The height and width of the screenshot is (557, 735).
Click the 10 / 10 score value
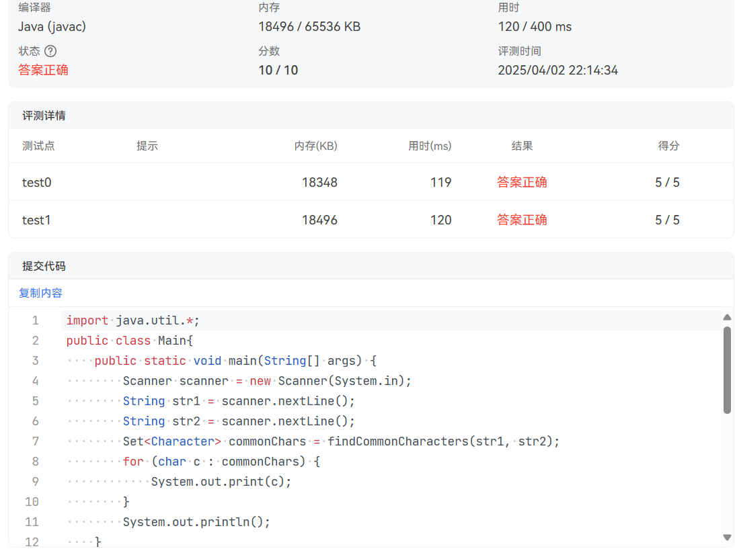278,69
